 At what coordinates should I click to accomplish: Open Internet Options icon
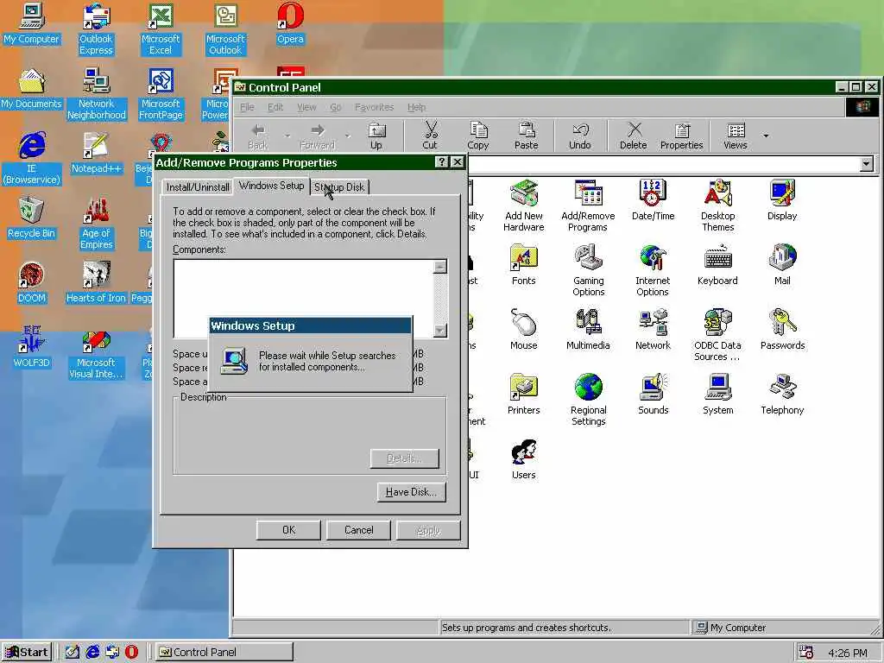click(653, 270)
